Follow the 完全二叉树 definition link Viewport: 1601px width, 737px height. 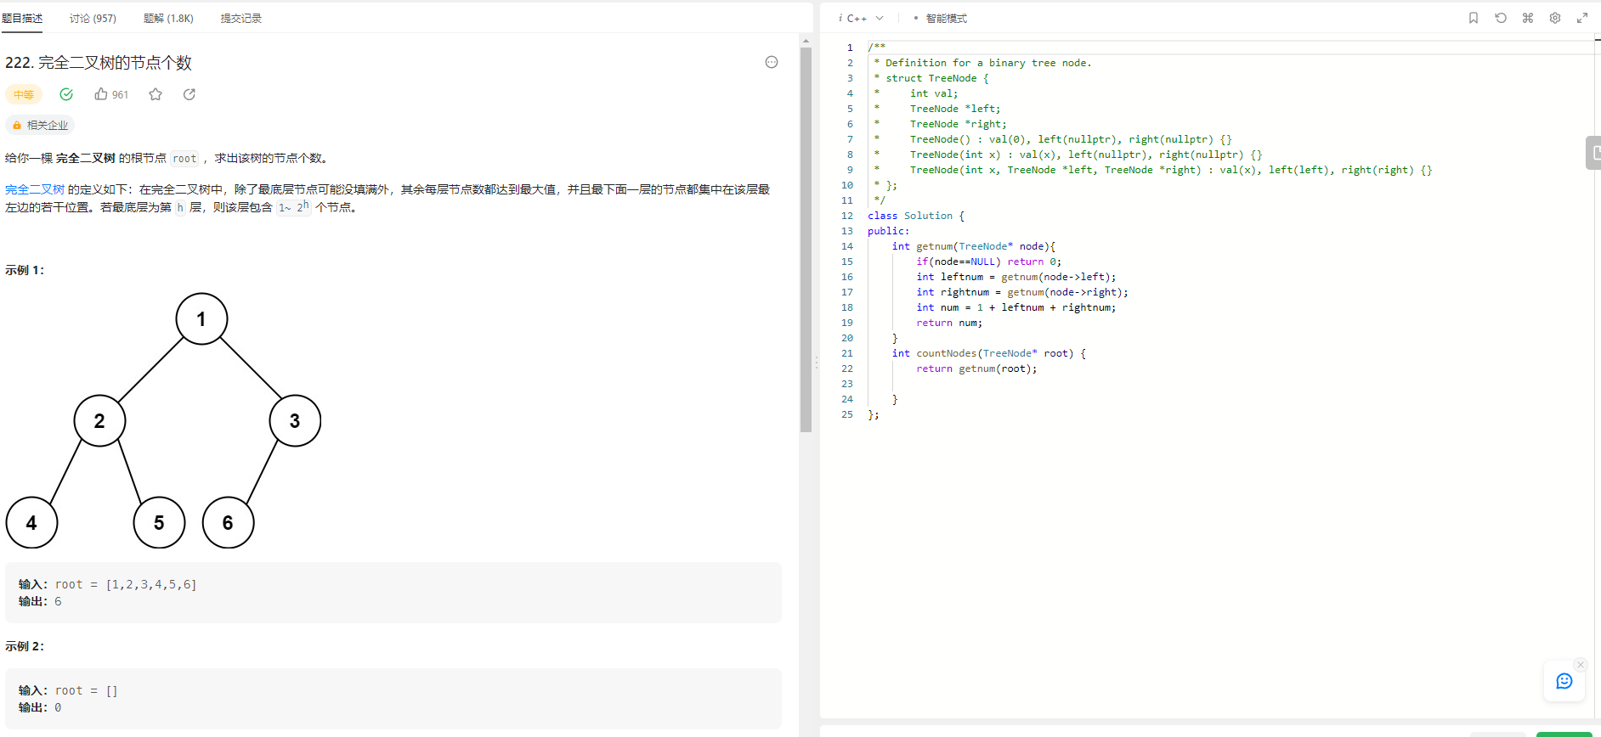(x=35, y=189)
